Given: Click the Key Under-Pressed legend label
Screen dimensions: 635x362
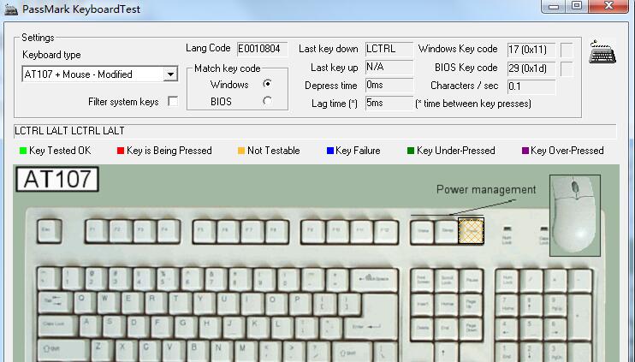Looking at the screenshot, I should 456,151.
